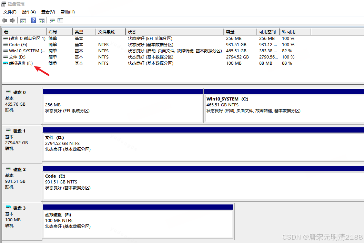Viewport: 364px width, 243px height.
Task: Click the Back arrow toolbar icon
Action: [4, 21]
